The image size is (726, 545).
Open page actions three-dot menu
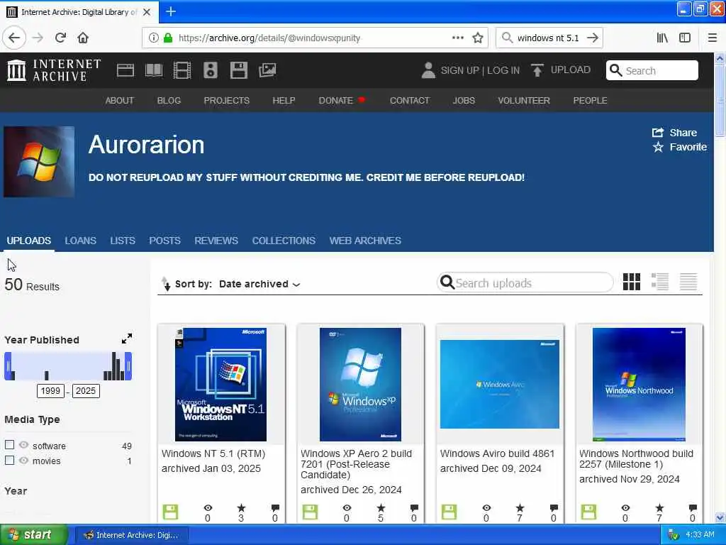457,38
